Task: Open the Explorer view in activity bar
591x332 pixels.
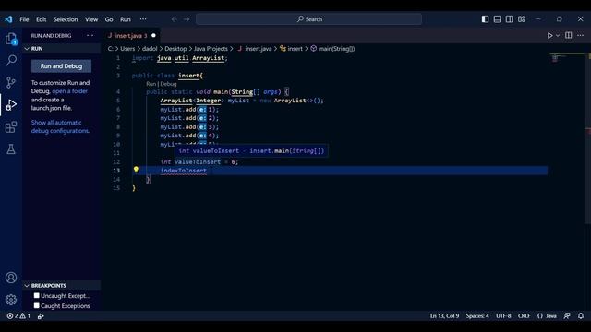Action: [x=11, y=39]
